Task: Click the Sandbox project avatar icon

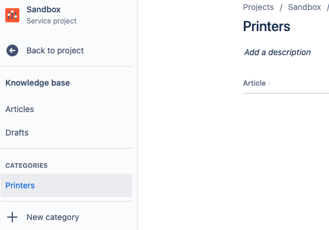Action: click(x=12, y=15)
